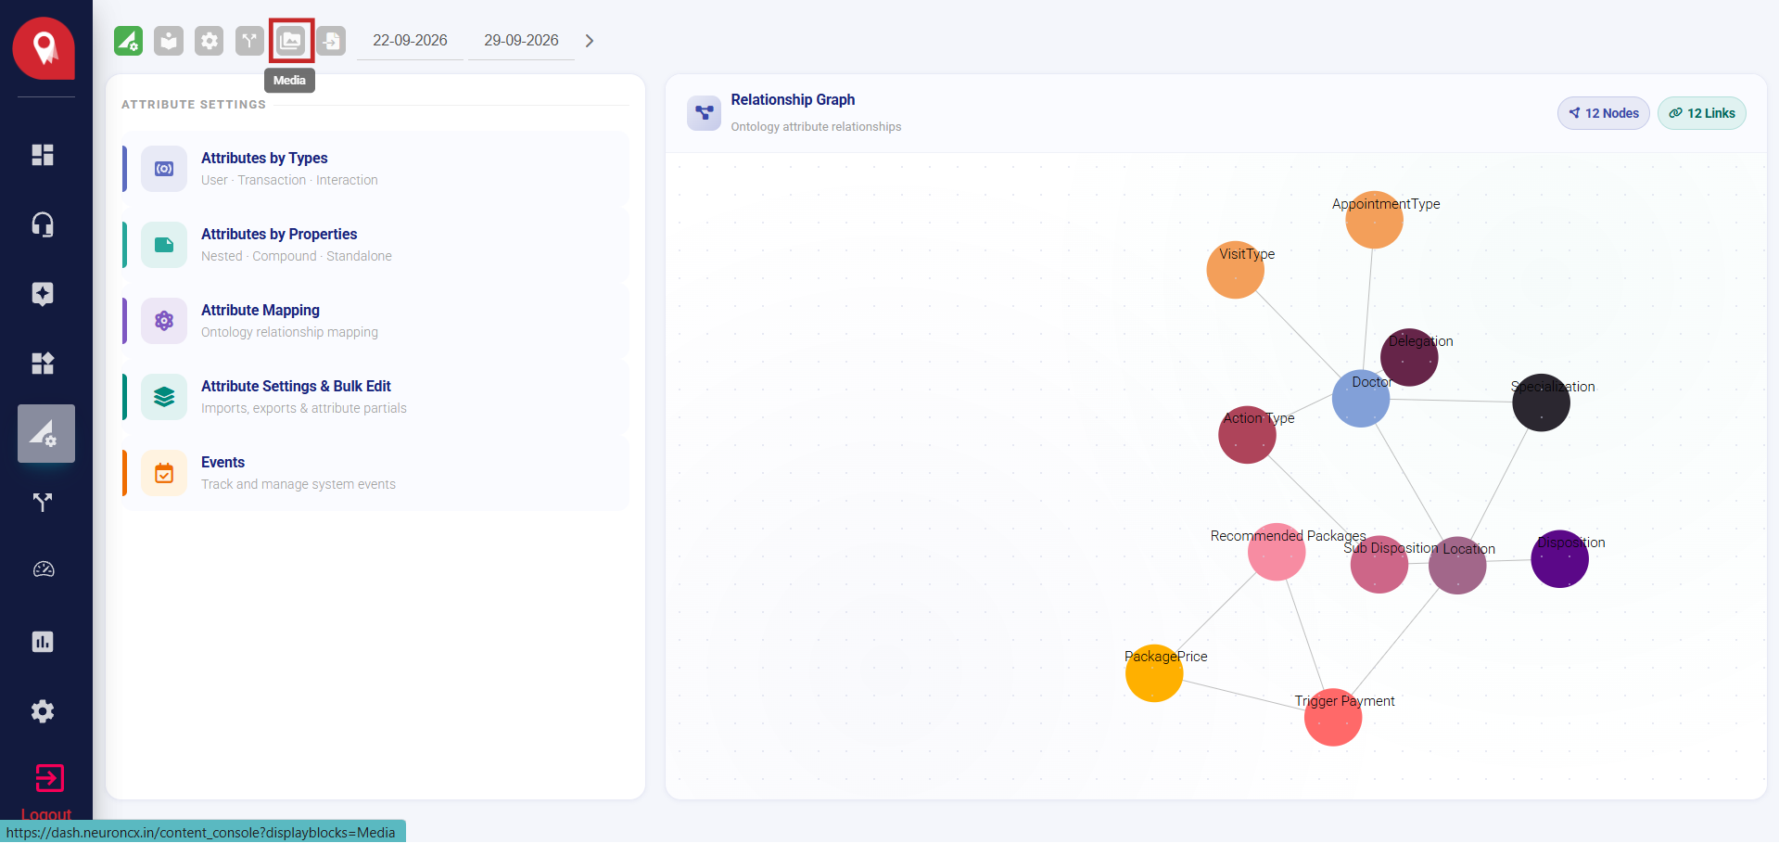Select the 22-09-2026 start date field
Image resolution: width=1779 pixels, height=843 pixels.
(x=410, y=41)
